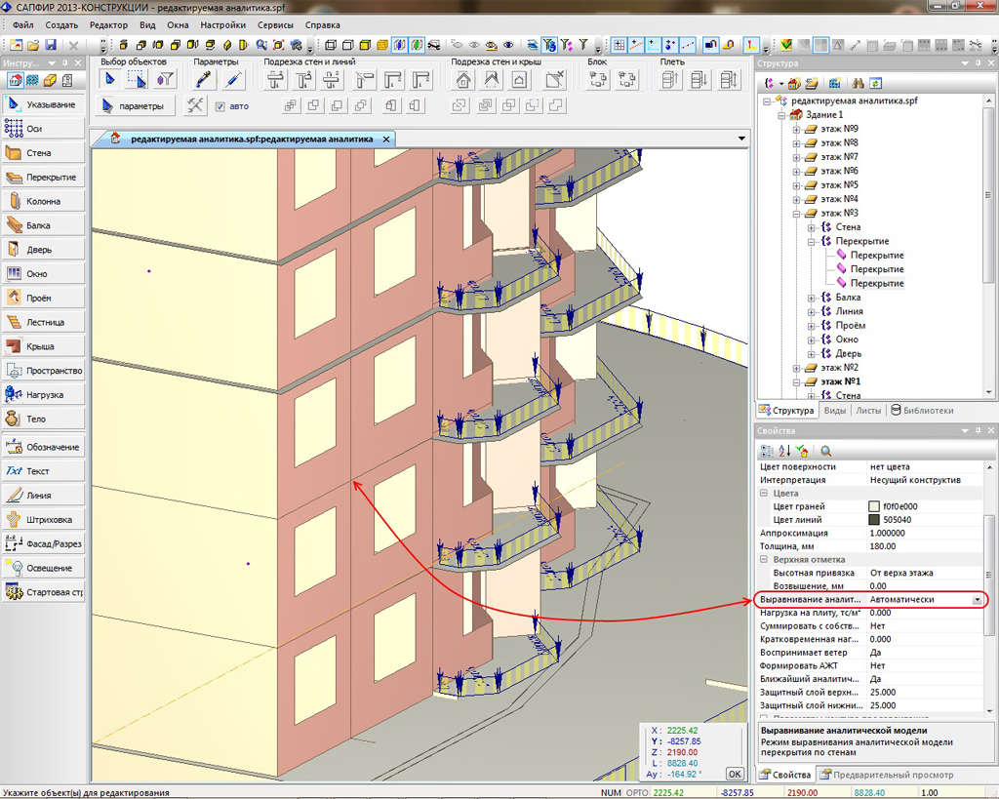The image size is (999, 799).
Task: Expand the этаж №9 tree node
Action: pos(796,129)
